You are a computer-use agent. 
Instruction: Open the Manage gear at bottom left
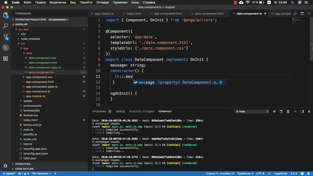tap(5, 166)
